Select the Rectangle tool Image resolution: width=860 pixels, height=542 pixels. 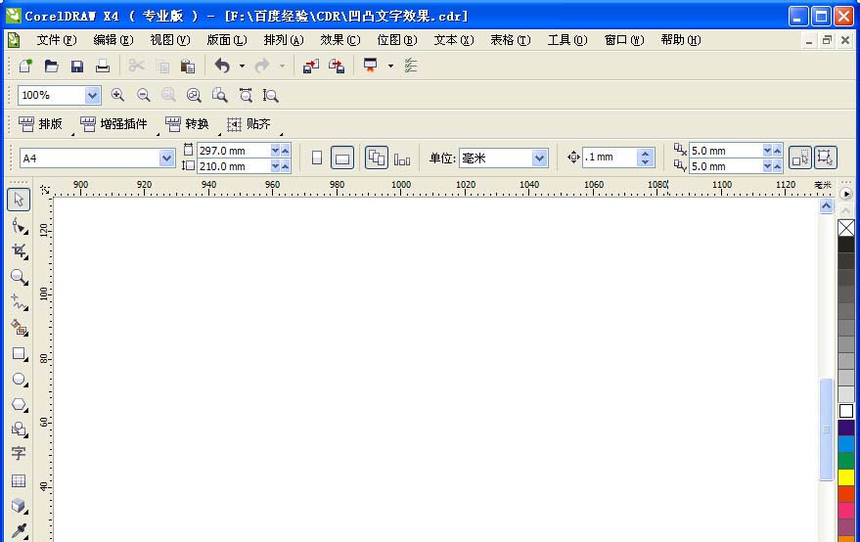[x=19, y=354]
